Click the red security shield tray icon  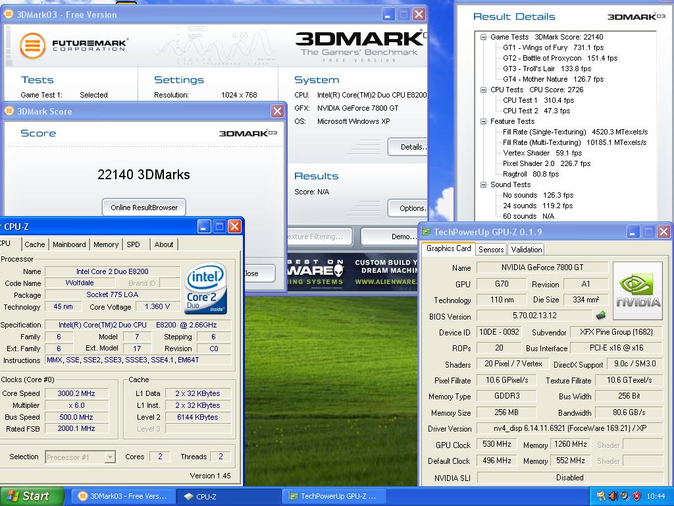point(637,496)
